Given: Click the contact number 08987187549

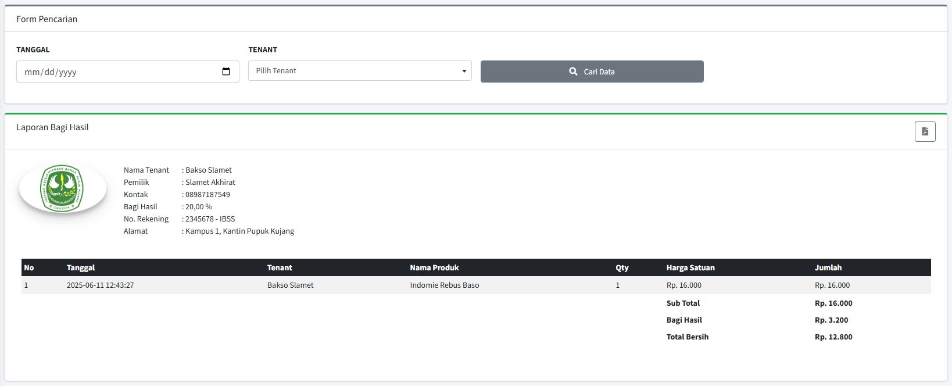Looking at the screenshot, I should coord(207,194).
